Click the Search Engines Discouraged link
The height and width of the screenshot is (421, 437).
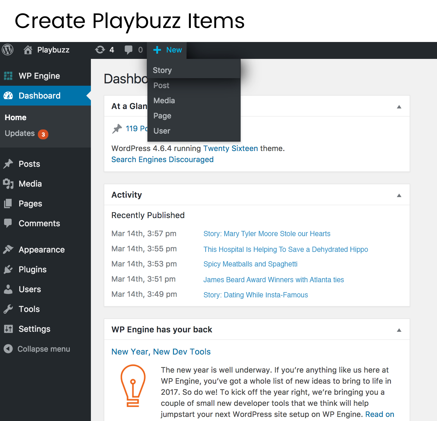(162, 159)
